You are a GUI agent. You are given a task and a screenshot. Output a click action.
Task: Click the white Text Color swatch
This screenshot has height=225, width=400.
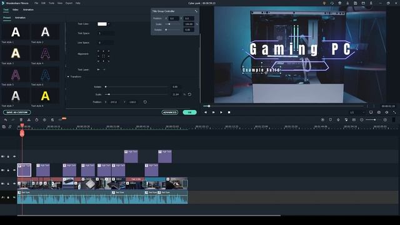[102, 24]
